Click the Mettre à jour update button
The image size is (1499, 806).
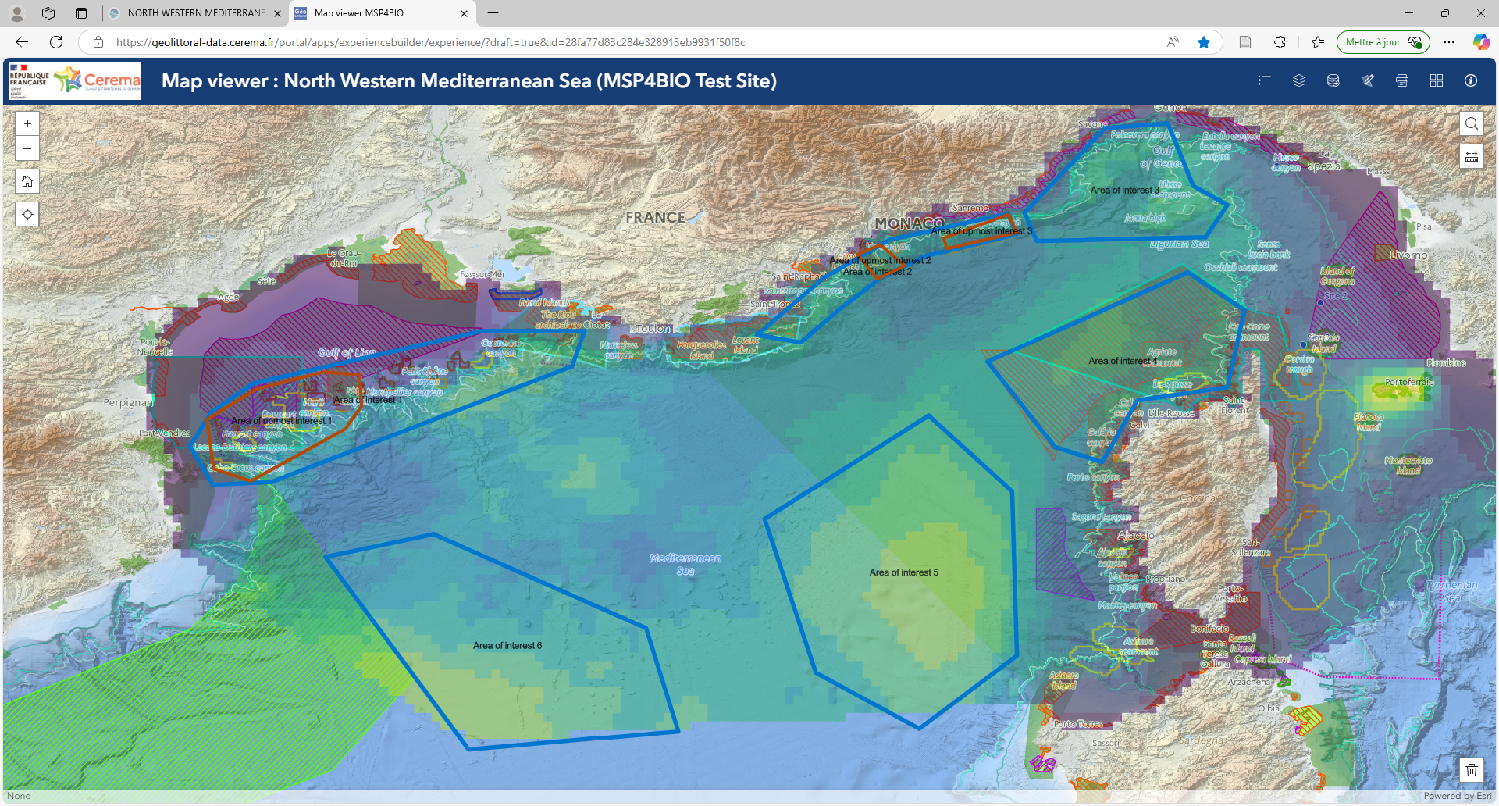pyautogui.click(x=1383, y=42)
